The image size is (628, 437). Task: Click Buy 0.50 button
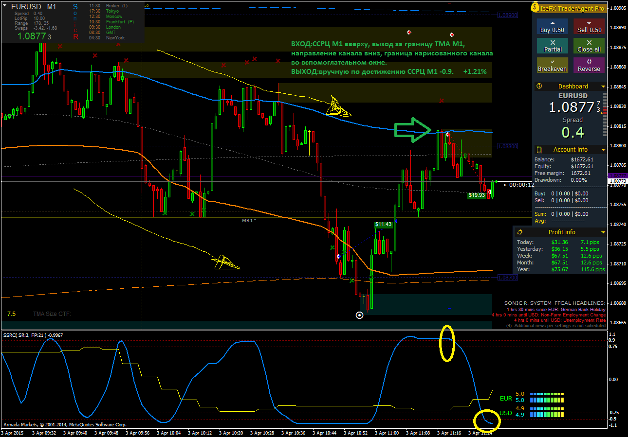coord(553,26)
